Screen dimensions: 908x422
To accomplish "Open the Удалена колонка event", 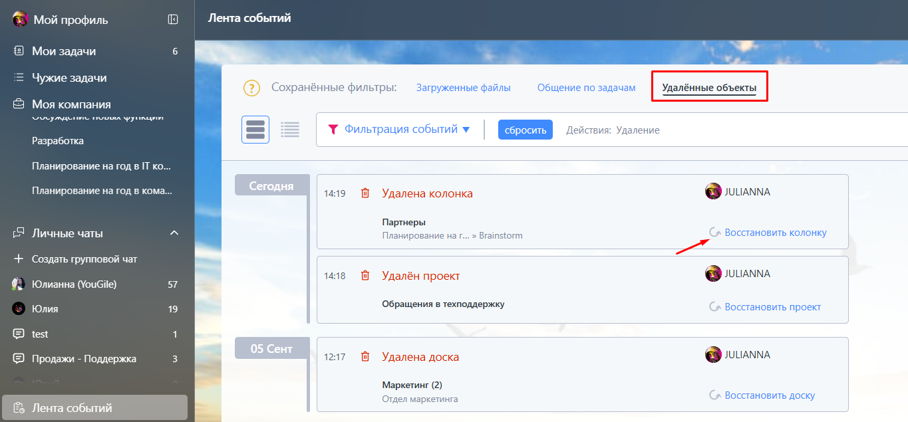I will click(x=427, y=193).
